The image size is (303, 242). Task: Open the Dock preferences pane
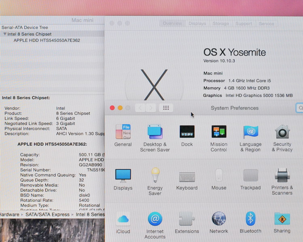pos(187,135)
